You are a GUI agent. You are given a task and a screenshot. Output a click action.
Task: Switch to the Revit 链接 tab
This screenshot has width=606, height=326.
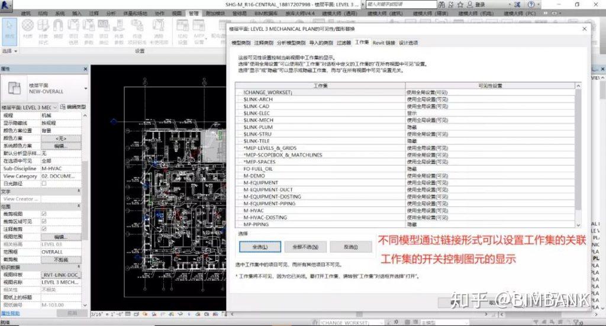point(383,43)
